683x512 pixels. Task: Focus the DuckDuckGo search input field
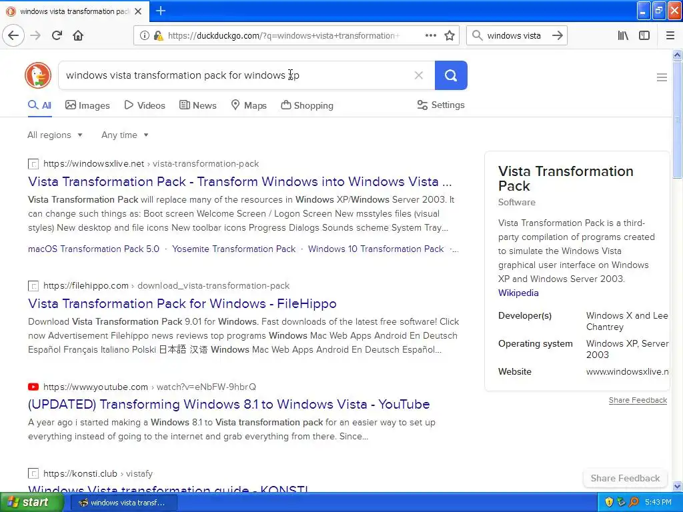[235, 75]
